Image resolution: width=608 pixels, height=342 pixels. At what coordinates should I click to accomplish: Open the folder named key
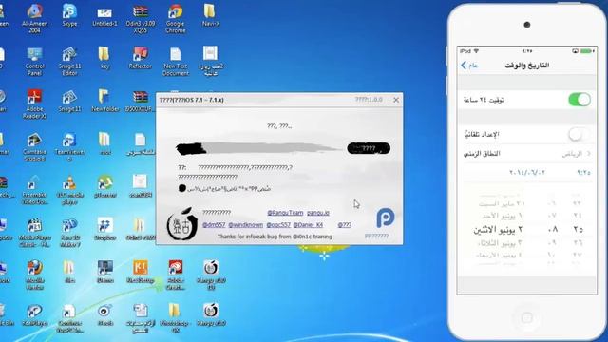[104, 58]
